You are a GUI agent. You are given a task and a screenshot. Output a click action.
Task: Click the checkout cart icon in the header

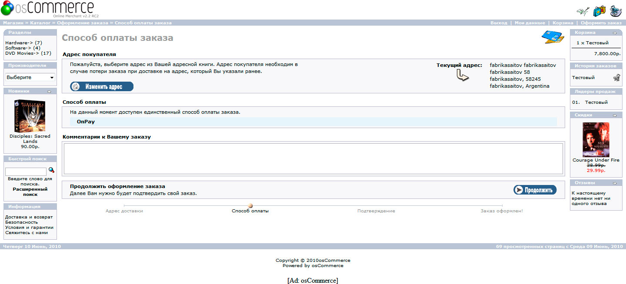tap(616, 11)
